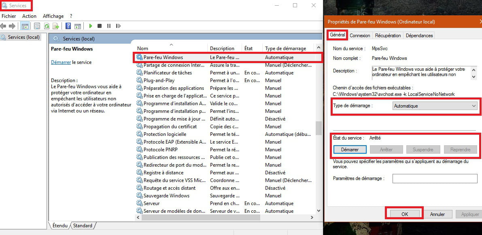Screen dimensions: 482x235
Task: Select the Programme d'installation p... service
Action: 225,111
